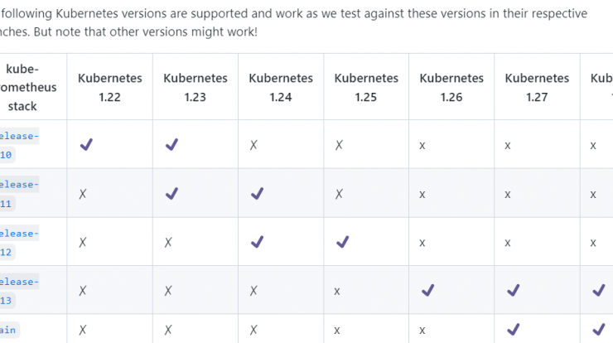Screen dimensions: 613x343
Task: Click checkmark for release-0.13 under Kubernetes 1.26
Action: point(428,291)
